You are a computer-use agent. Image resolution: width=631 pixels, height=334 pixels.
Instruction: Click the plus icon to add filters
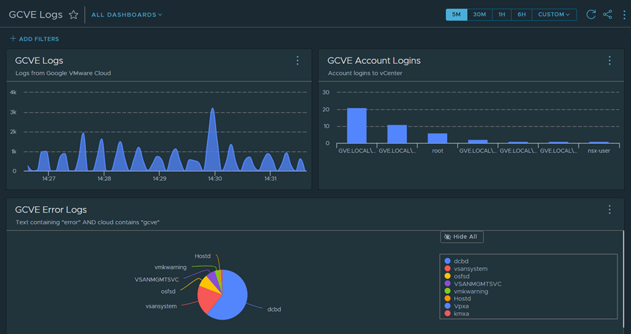click(x=13, y=39)
